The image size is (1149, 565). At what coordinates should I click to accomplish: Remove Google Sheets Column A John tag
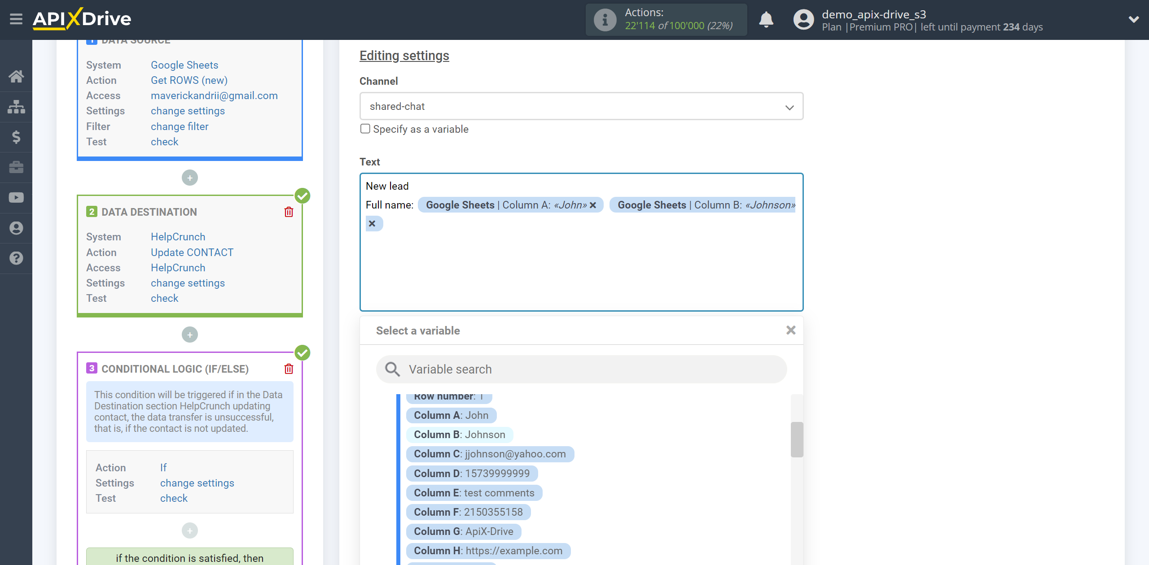(594, 205)
